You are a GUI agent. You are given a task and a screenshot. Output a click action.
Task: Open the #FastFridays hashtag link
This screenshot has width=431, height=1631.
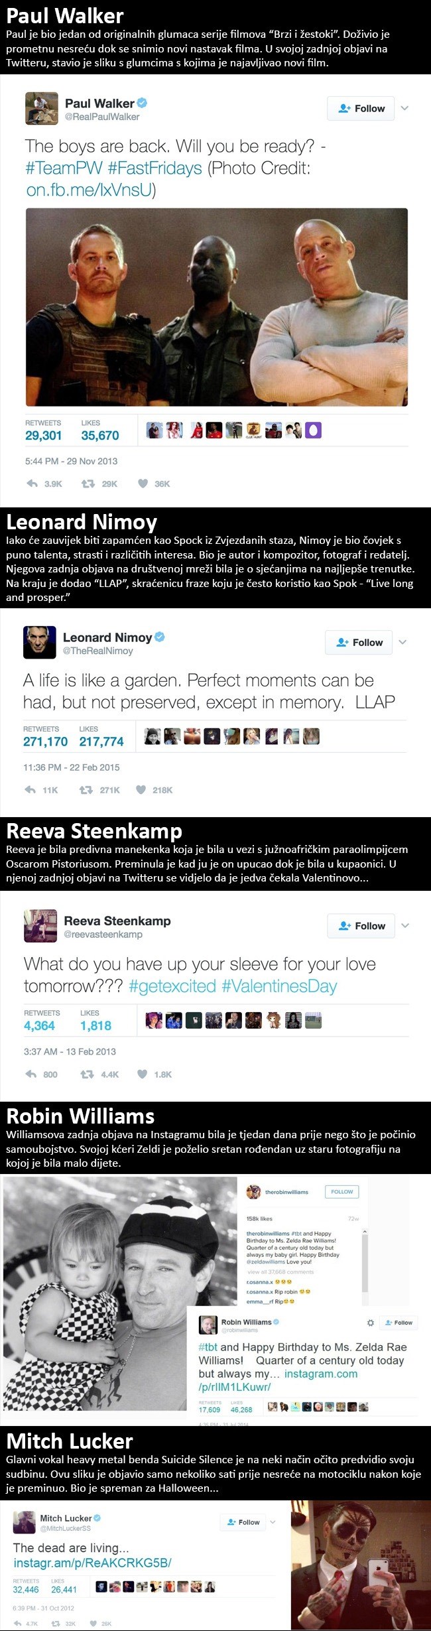point(154,168)
